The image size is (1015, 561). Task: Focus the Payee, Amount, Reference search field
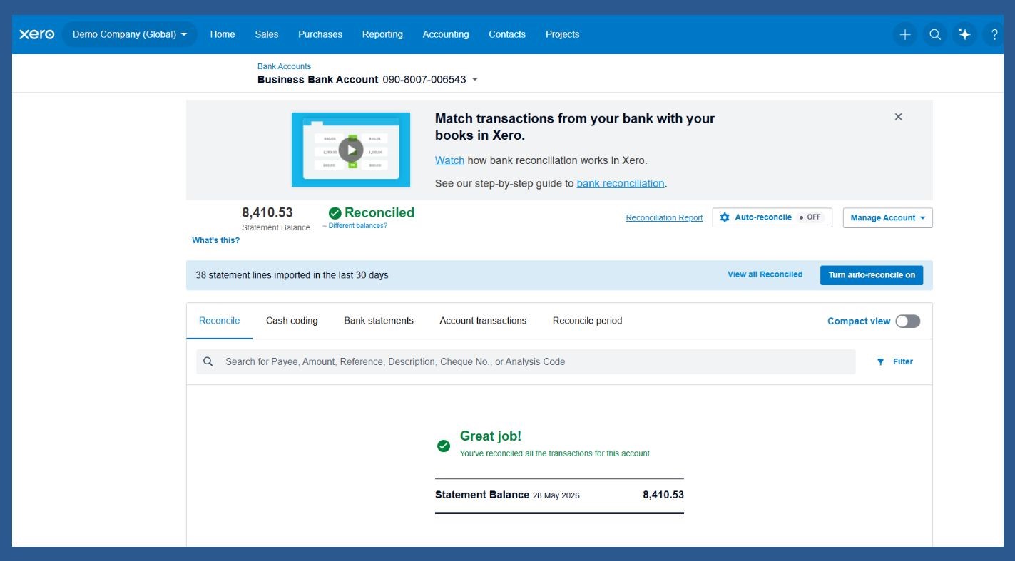point(526,361)
